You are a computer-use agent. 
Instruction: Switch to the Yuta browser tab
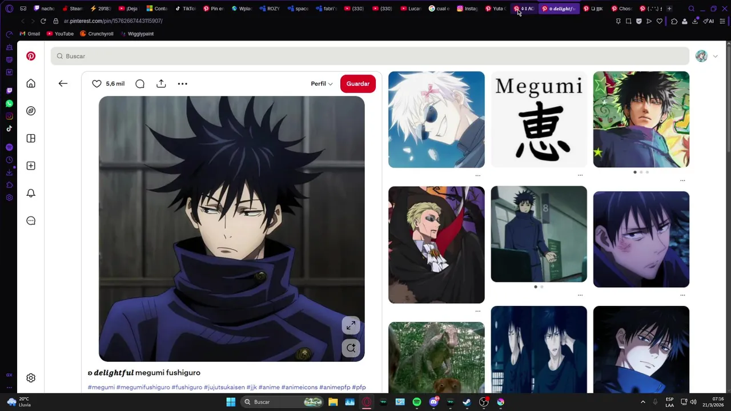495,9
